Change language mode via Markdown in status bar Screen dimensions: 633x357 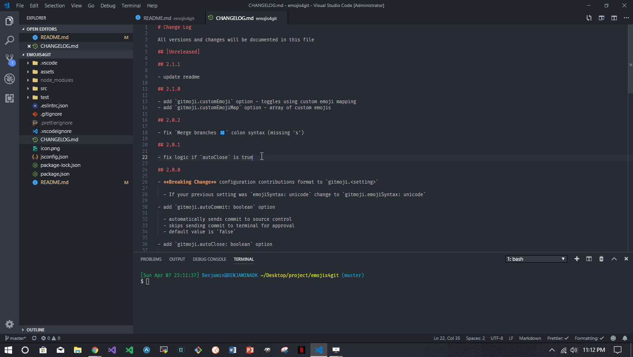click(530, 338)
